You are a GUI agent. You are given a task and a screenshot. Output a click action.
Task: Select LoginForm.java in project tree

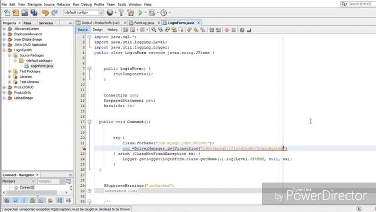(42, 66)
